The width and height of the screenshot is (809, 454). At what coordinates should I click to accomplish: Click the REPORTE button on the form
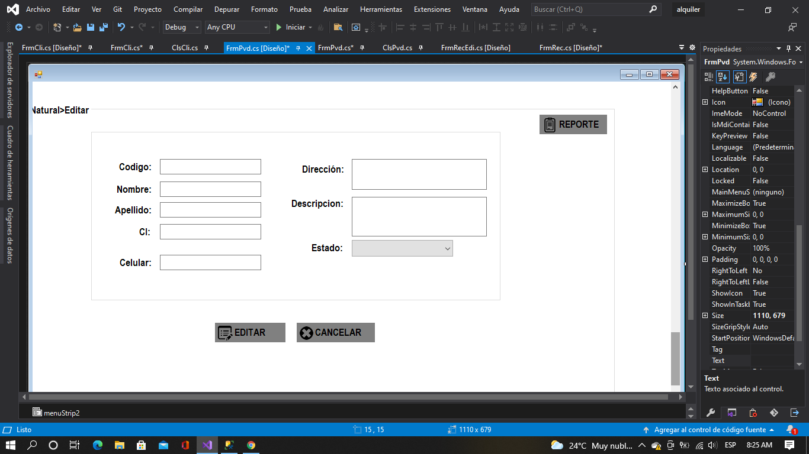[573, 124]
